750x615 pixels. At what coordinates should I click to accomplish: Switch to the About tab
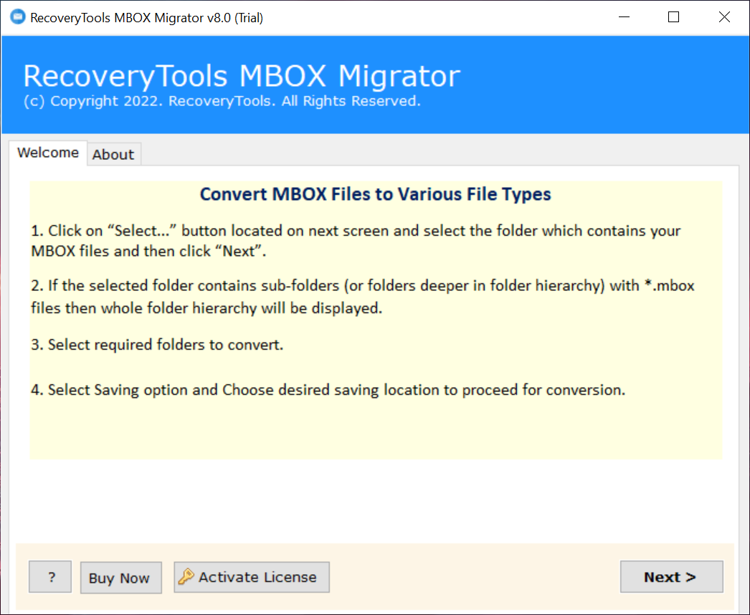click(x=113, y=155)
